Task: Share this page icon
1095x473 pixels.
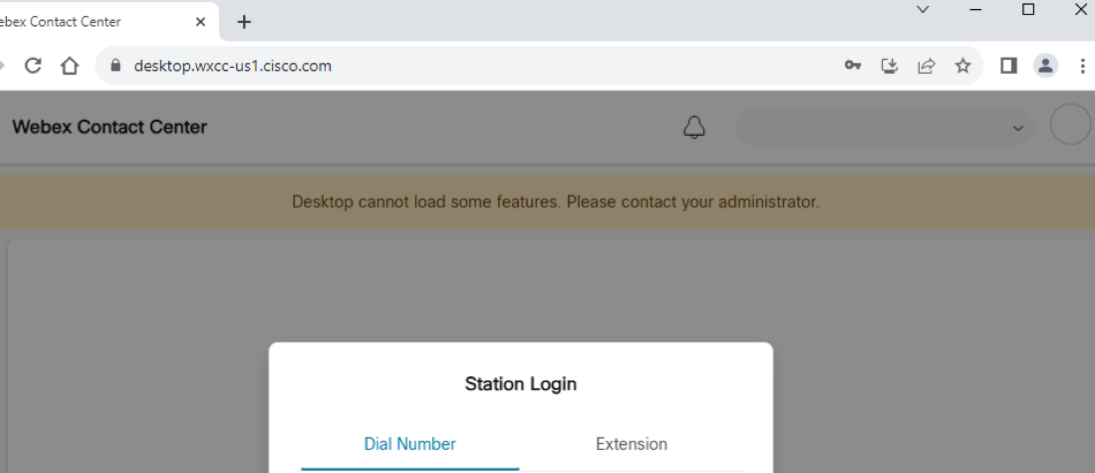Action: coord(926,66)
